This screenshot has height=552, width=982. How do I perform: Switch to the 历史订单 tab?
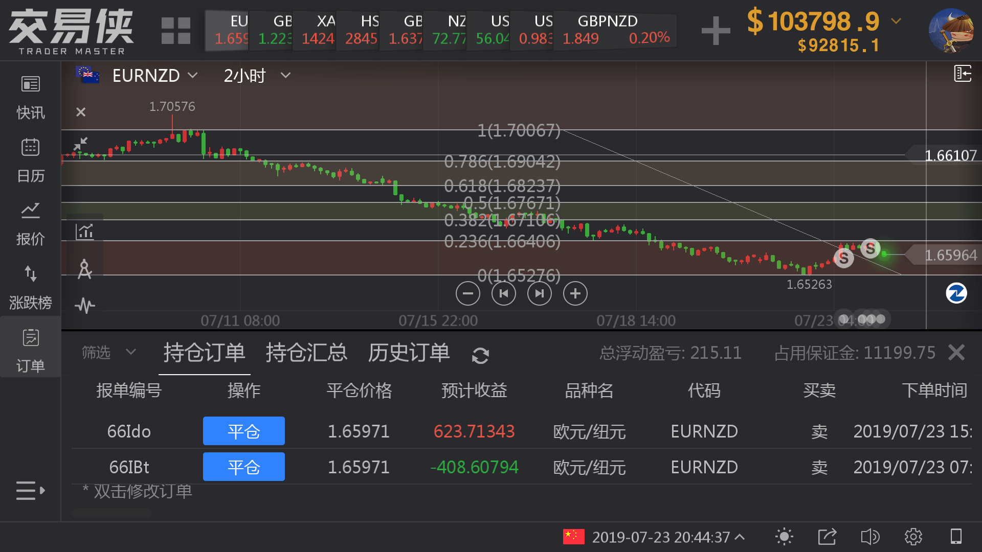[409, 353]
